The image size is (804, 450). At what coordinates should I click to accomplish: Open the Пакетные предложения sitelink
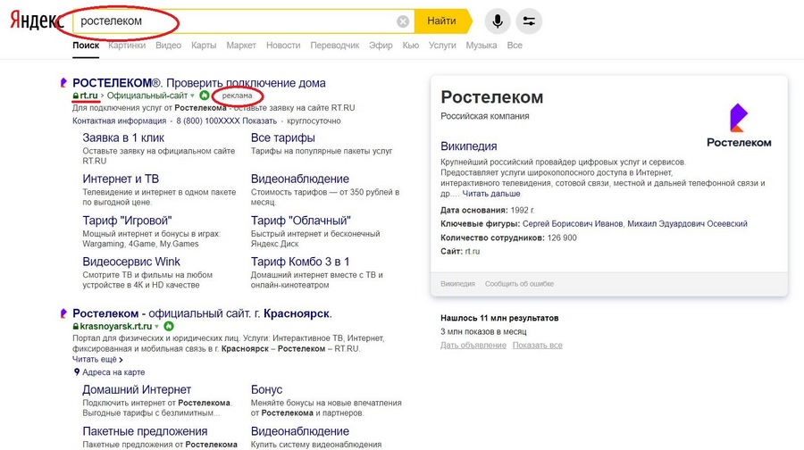coord(145,431)
